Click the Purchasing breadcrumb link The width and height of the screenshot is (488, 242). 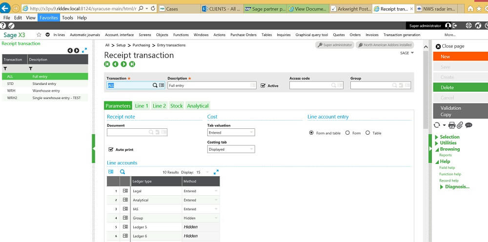click(142, 45)
